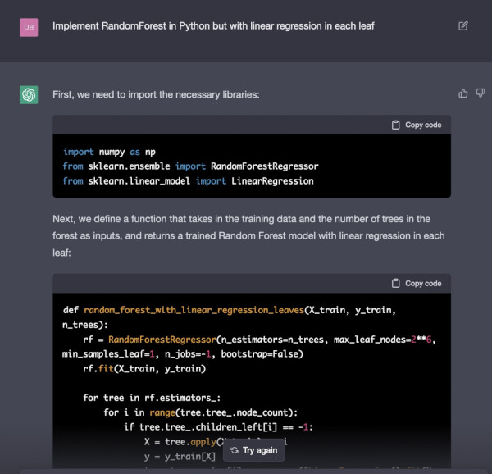
Task: Click the UB user avatar
Action: tap(29, 26)
